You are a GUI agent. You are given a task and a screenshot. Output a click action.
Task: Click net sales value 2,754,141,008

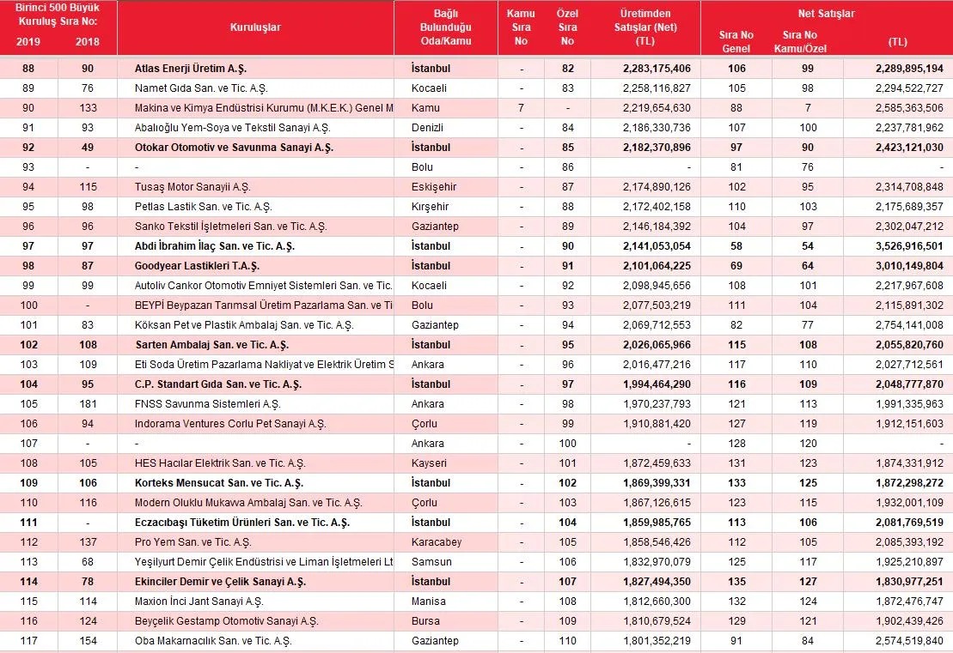coord(909,324)
